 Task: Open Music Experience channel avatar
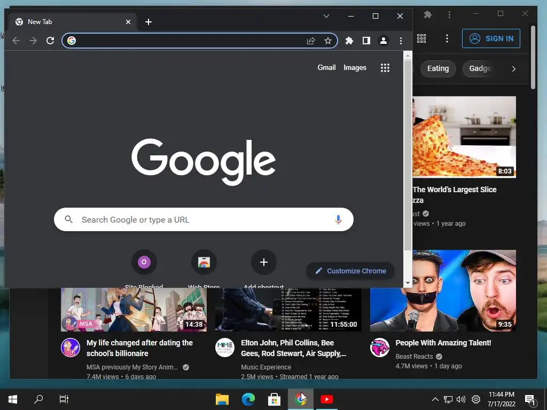coord(225,348)
